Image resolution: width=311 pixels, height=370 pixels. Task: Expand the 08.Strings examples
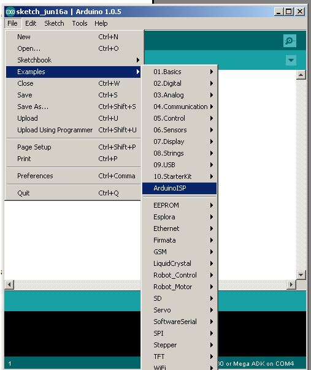[179, 153]
